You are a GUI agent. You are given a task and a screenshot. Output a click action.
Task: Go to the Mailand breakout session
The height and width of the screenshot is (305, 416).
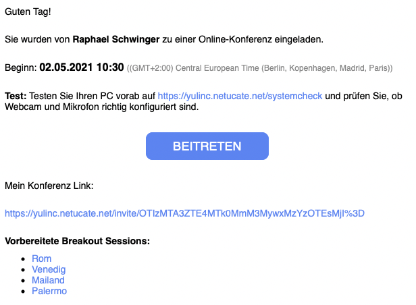click(x=48, y=280)
